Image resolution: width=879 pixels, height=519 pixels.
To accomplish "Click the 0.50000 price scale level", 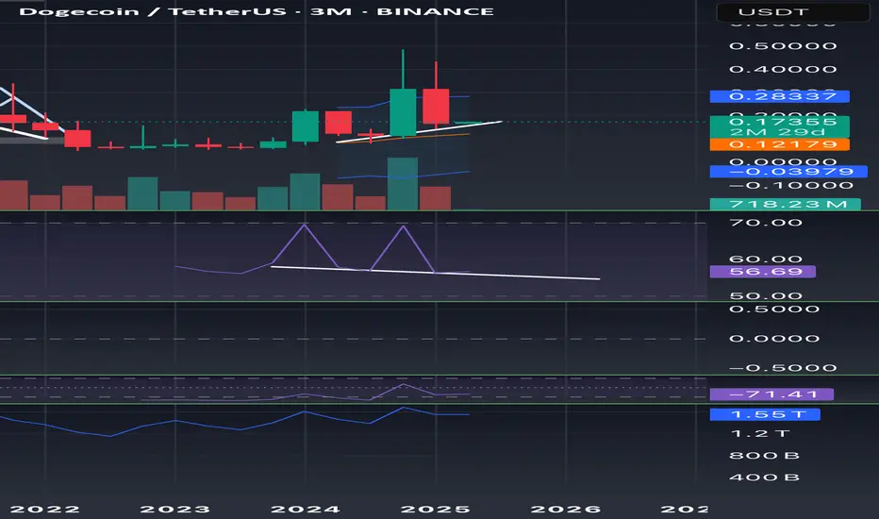I will pyautogui.click(x=783, y=46).
